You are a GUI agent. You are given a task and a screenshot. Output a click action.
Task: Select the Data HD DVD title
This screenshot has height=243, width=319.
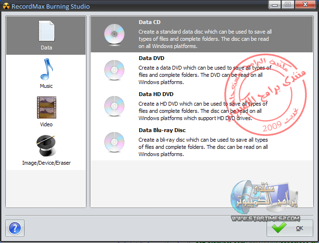[x=156, y=94]
